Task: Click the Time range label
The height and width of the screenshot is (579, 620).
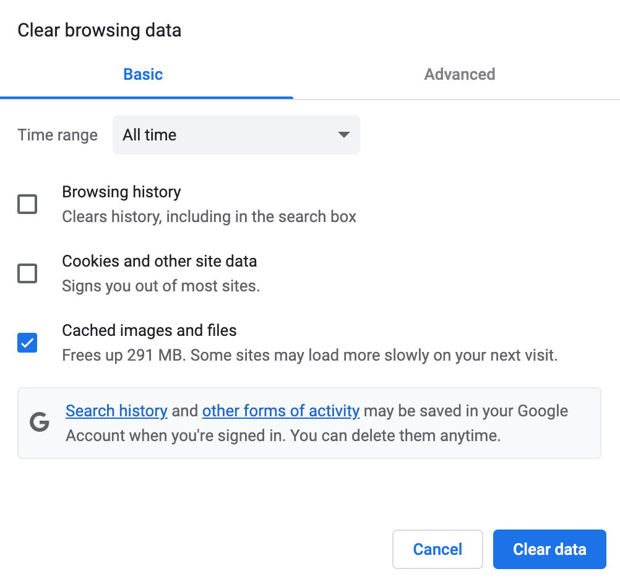Action: (57, 135)
